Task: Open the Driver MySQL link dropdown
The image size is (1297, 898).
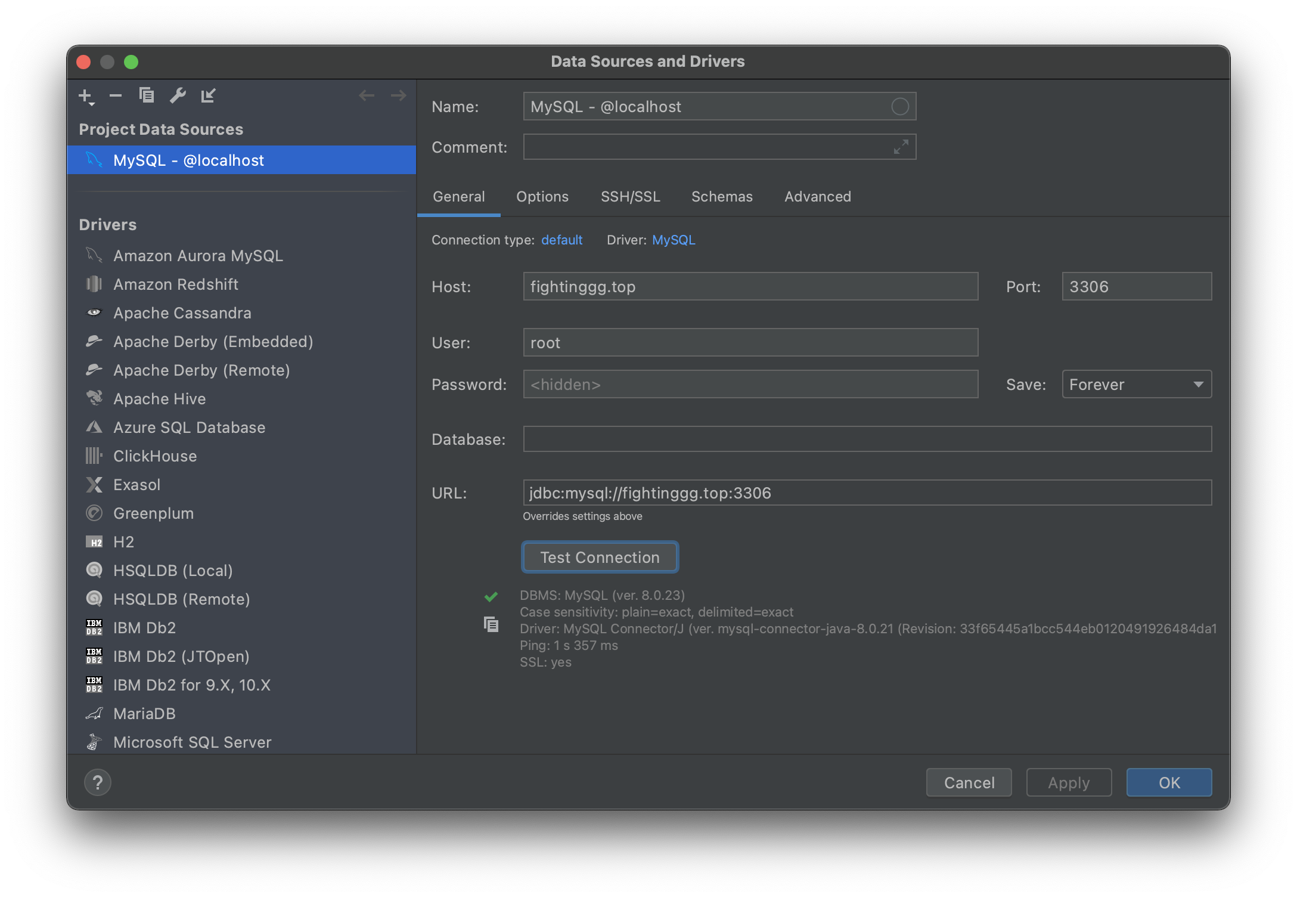Action: coord(674,240)
